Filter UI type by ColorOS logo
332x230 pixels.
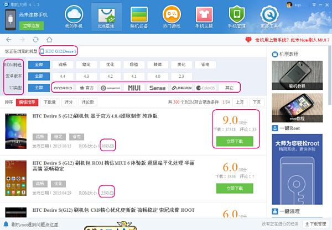pos(205,88)
